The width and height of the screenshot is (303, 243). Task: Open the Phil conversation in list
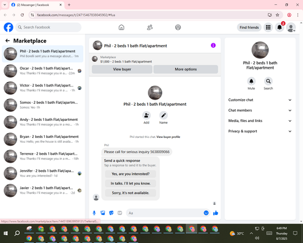pyautogui.click(x=42, y=54)
